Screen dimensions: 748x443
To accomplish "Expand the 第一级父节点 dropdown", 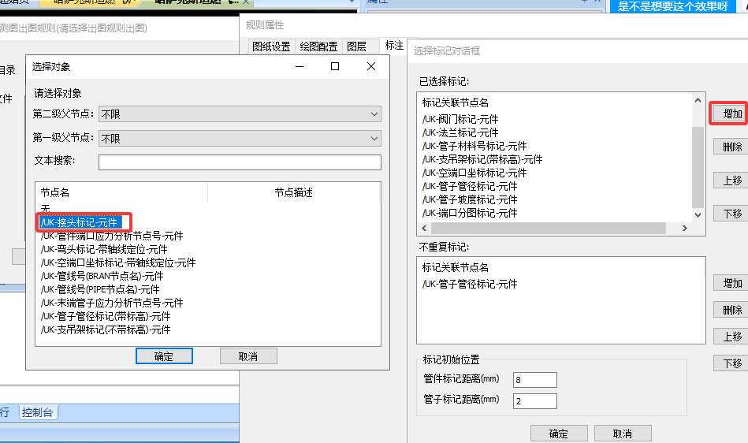I will coord(240,139).
